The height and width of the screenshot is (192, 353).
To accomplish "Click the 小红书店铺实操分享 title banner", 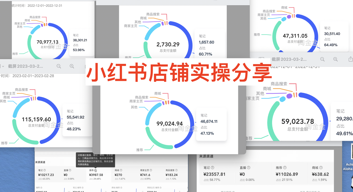I will (179, 72).
